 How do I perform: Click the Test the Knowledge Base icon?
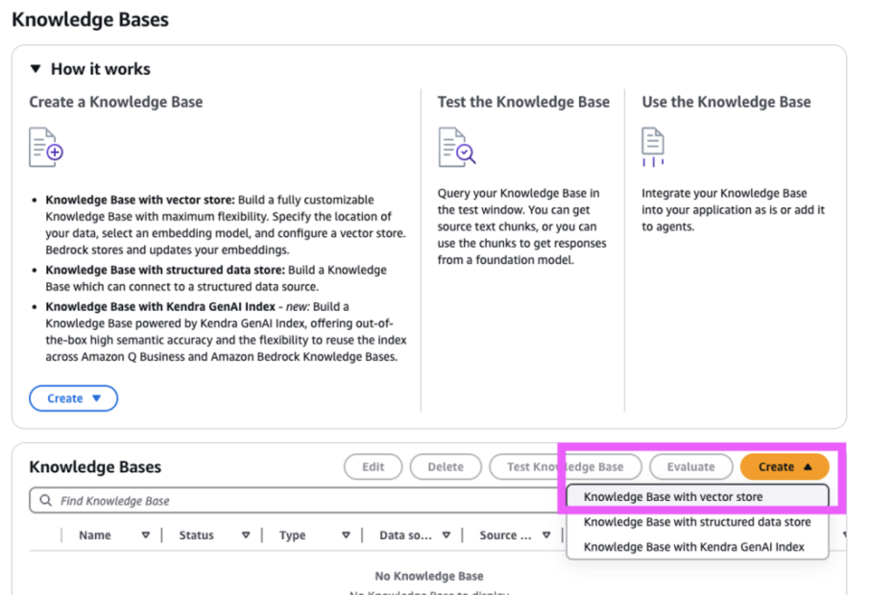coord(457,147)
